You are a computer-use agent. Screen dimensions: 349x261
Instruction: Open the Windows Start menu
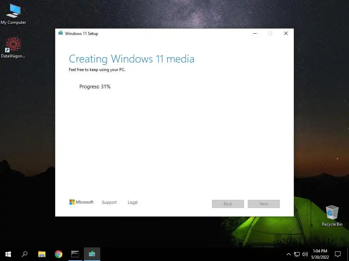[x=8, y=254]
